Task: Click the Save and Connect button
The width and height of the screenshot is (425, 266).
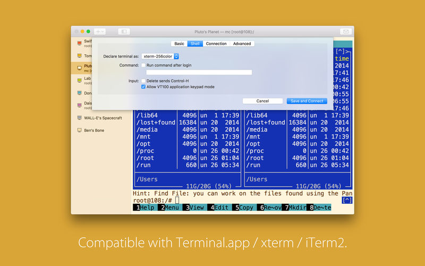Action: (307, 101)
